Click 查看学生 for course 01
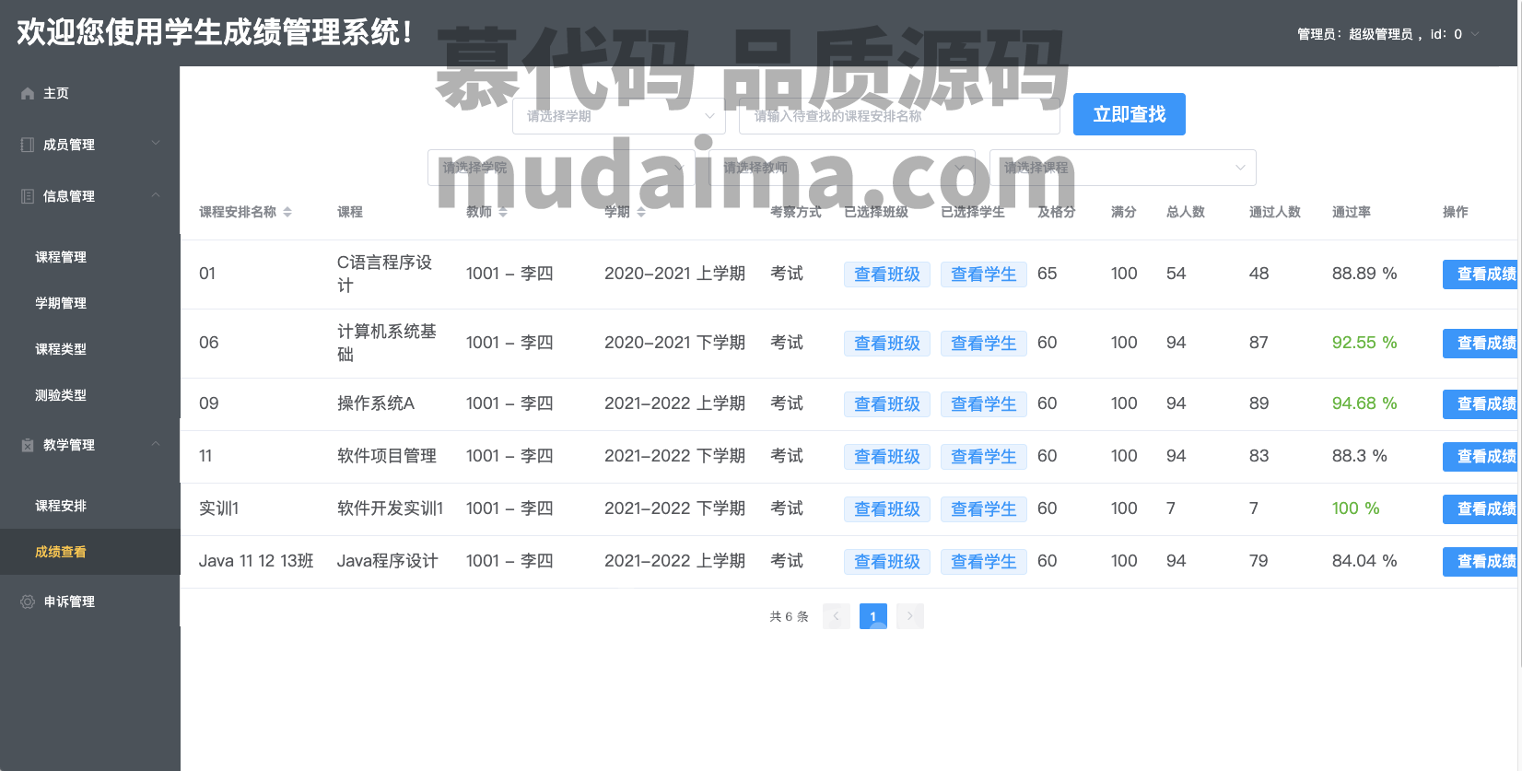This screenshot has width=1522, height=771. tap(984, 275)
